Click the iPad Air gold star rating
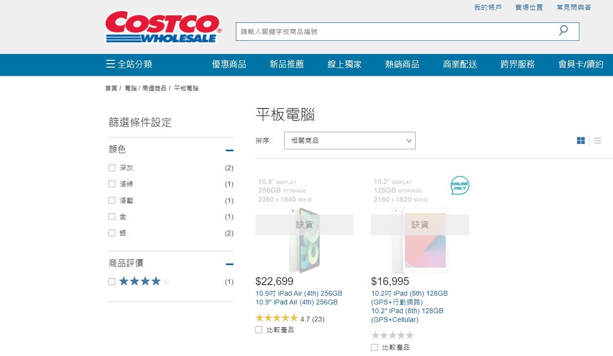 coord(276,318)
